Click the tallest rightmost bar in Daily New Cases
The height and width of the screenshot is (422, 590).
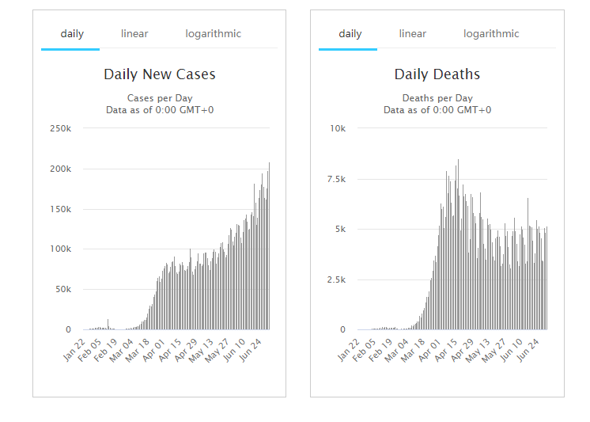(269, 245)
